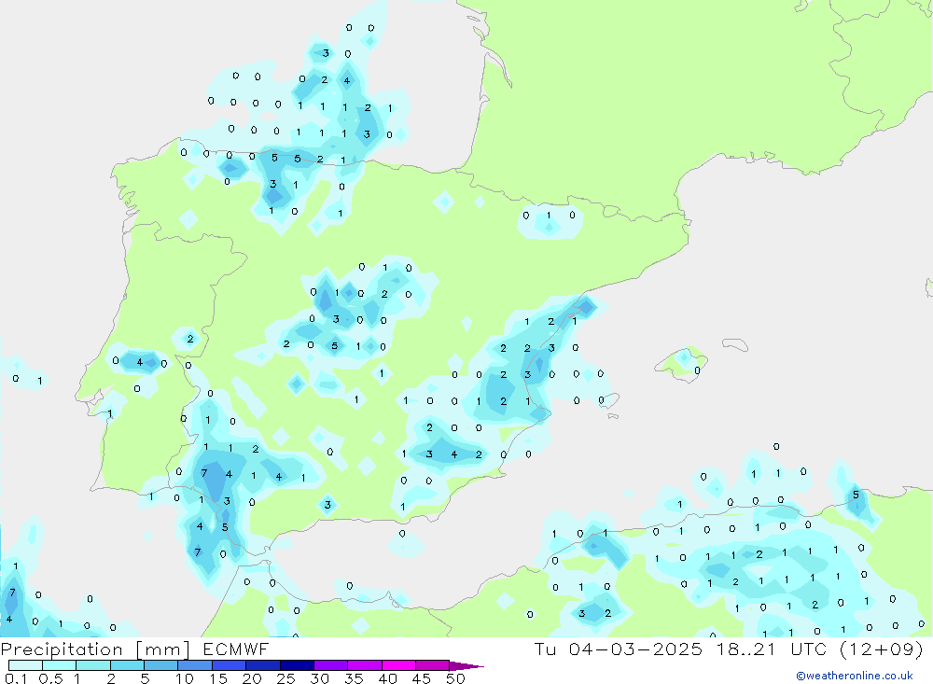Click the '0' value on Mallorca island

697,370
